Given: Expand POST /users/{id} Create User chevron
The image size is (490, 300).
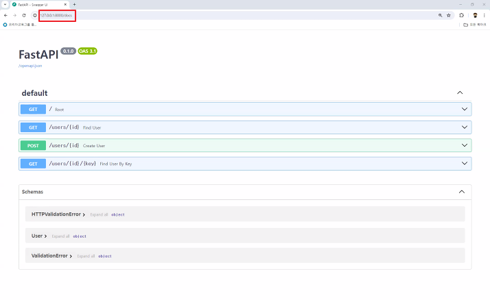Looking at the screenshot, I should (465, 145).
